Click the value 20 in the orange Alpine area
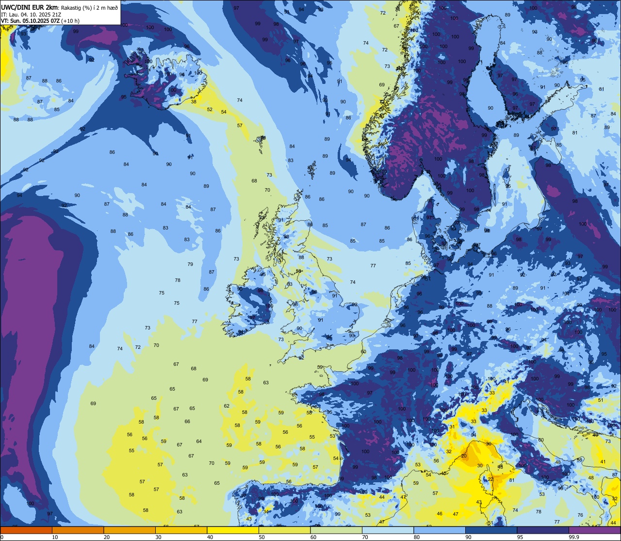 coord(464,456)
